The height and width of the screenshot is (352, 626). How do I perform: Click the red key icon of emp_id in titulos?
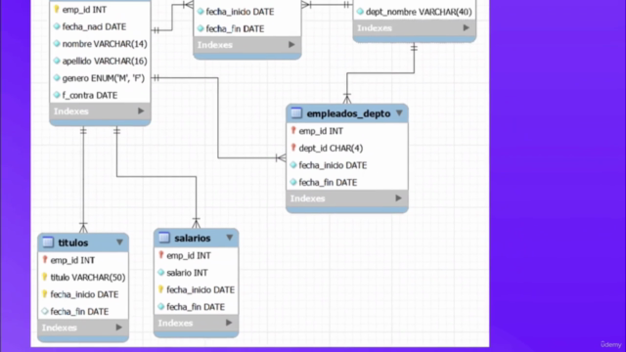[x=45, y=260]
